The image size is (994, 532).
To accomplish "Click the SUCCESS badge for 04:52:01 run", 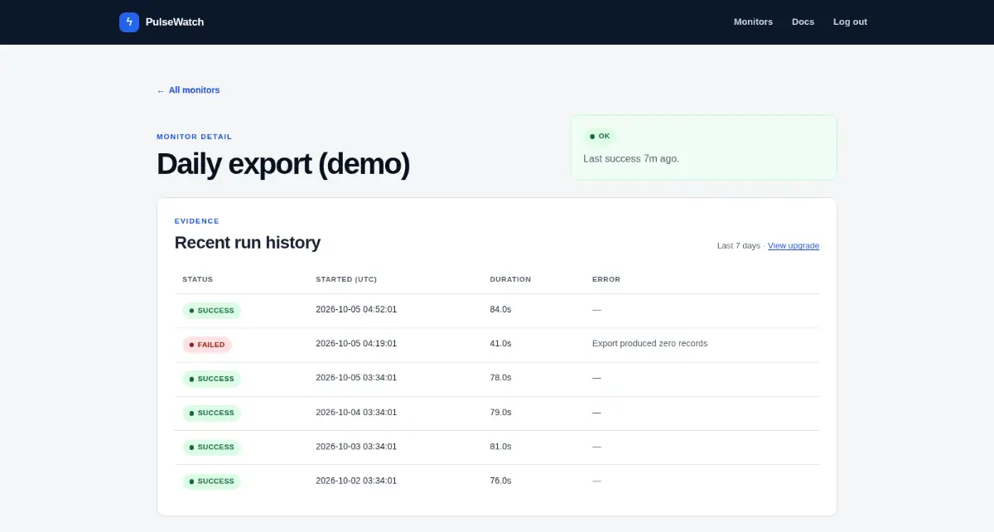I will [x=212, y=311].
